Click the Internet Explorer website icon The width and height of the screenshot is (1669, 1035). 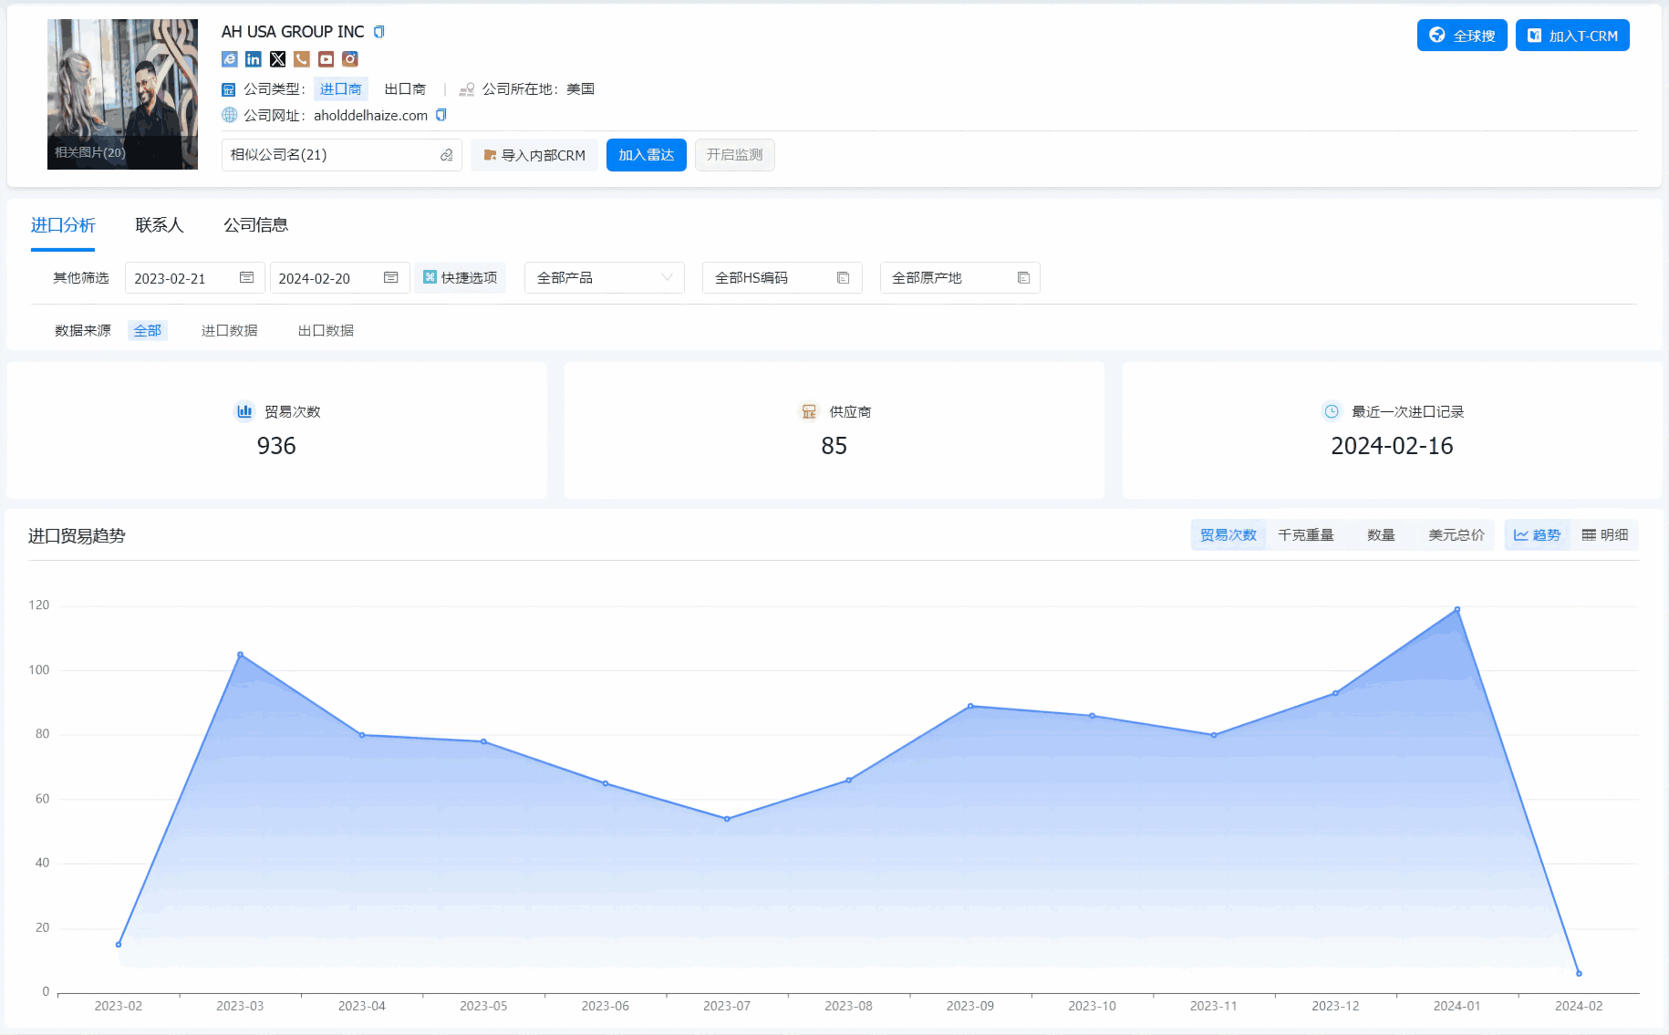click(230, 59)
